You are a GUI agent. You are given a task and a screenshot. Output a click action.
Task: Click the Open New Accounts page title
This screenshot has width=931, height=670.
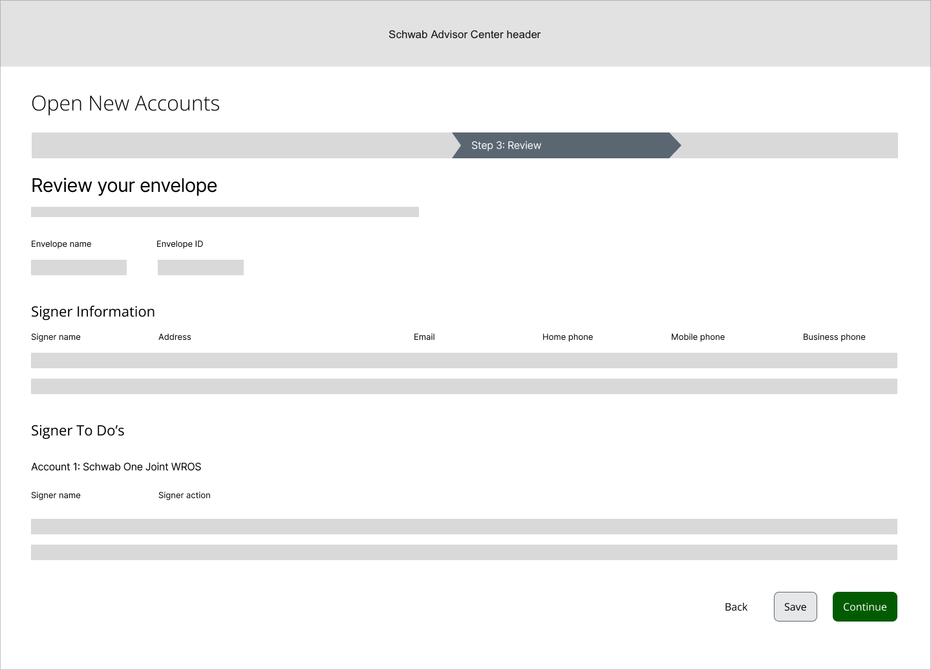coord(125,103)
